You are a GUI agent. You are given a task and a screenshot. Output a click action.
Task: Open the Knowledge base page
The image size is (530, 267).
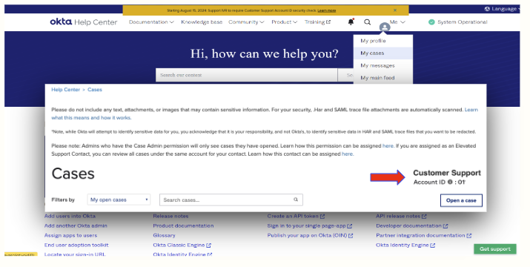click(202, 22)
